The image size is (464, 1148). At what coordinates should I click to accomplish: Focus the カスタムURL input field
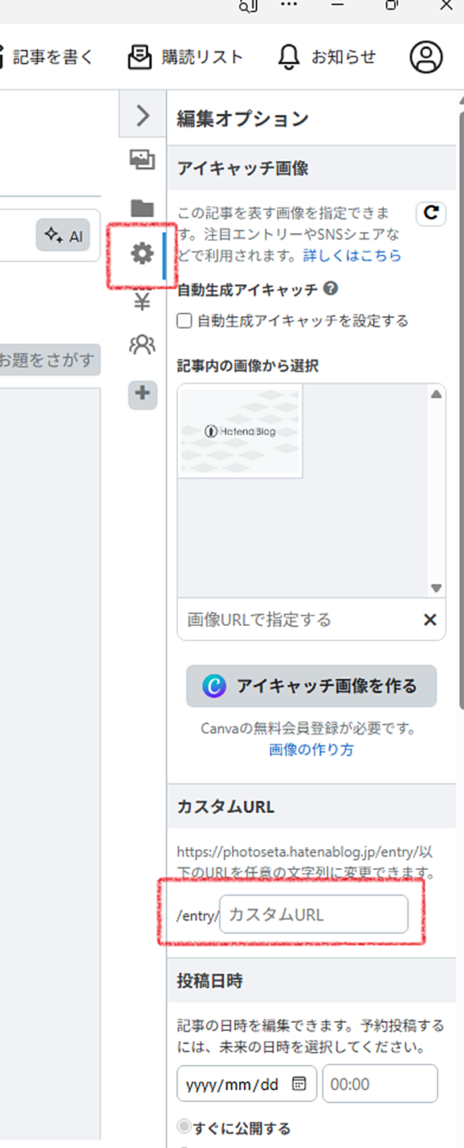pyautogui.click(x=314, y=914)
